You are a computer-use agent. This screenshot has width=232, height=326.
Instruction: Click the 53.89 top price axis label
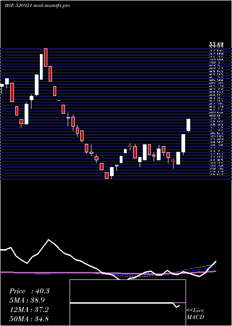pyautogui.click(x=216, y=44)
